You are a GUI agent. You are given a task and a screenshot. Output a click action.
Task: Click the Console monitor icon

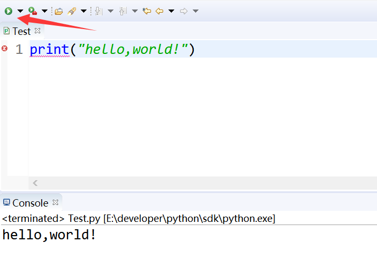(6, 202)
